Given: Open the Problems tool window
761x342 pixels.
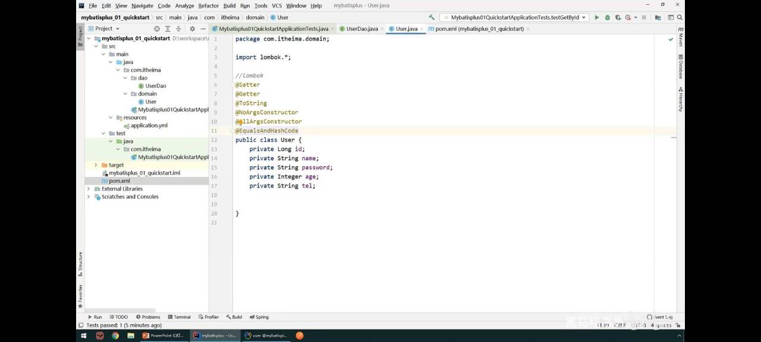Looking at the screenshot, I should [148, 317].
